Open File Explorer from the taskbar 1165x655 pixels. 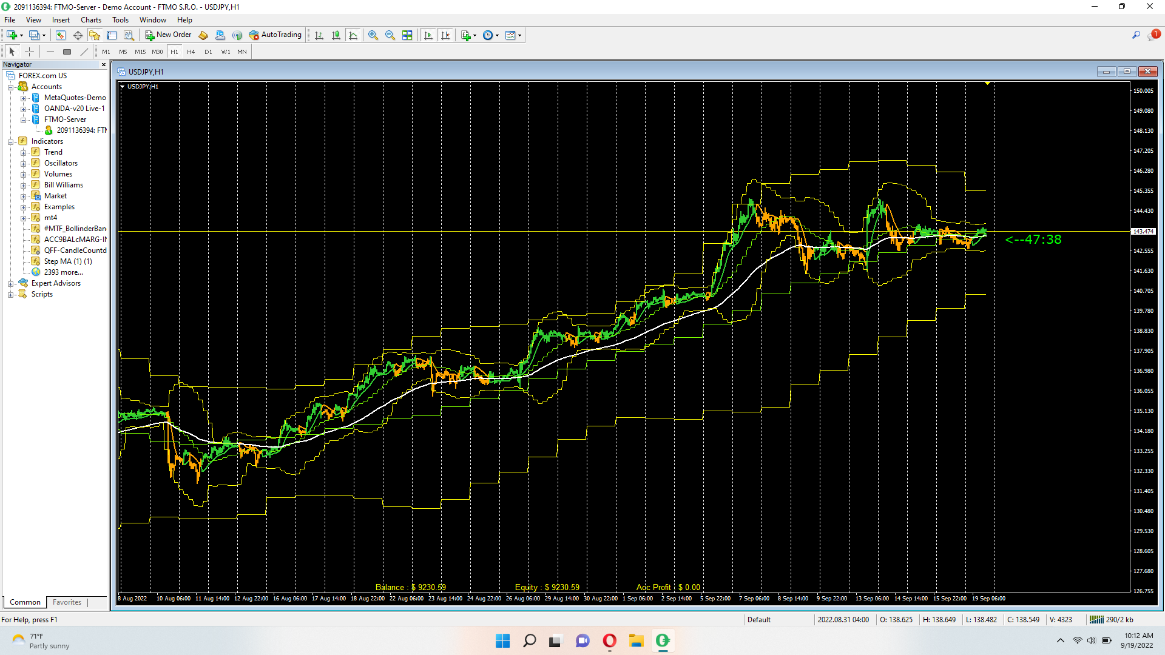(x=636, y=640)
